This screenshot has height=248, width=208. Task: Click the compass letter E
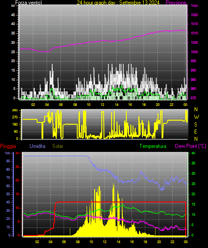click(196, 131)
